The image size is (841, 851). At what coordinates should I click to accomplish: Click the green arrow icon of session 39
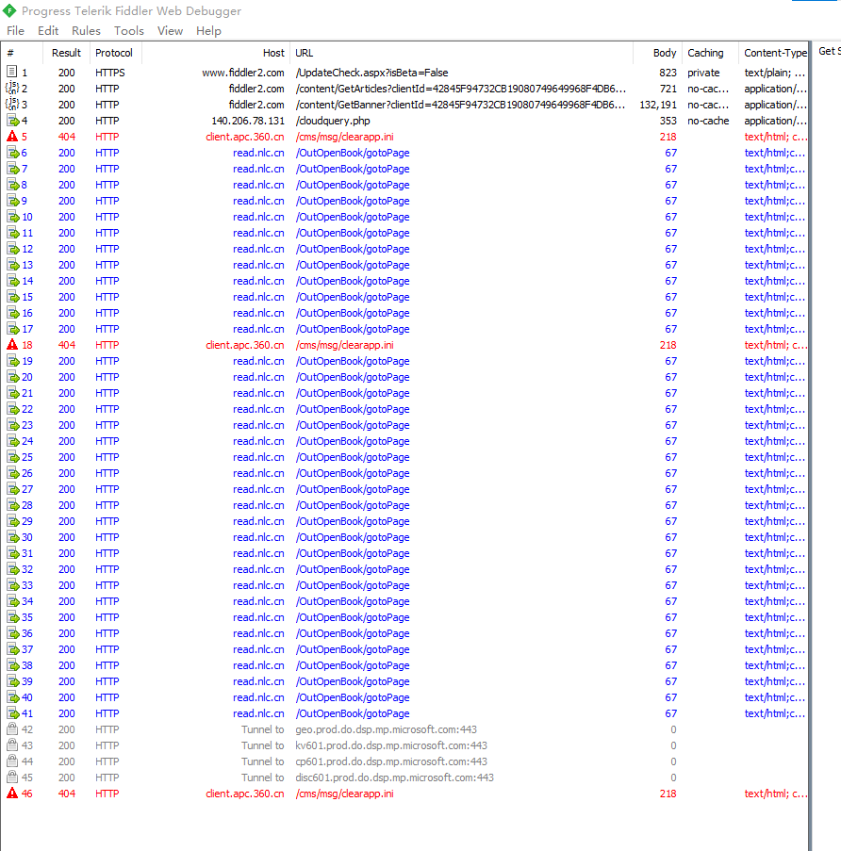(x=12, y=680)
